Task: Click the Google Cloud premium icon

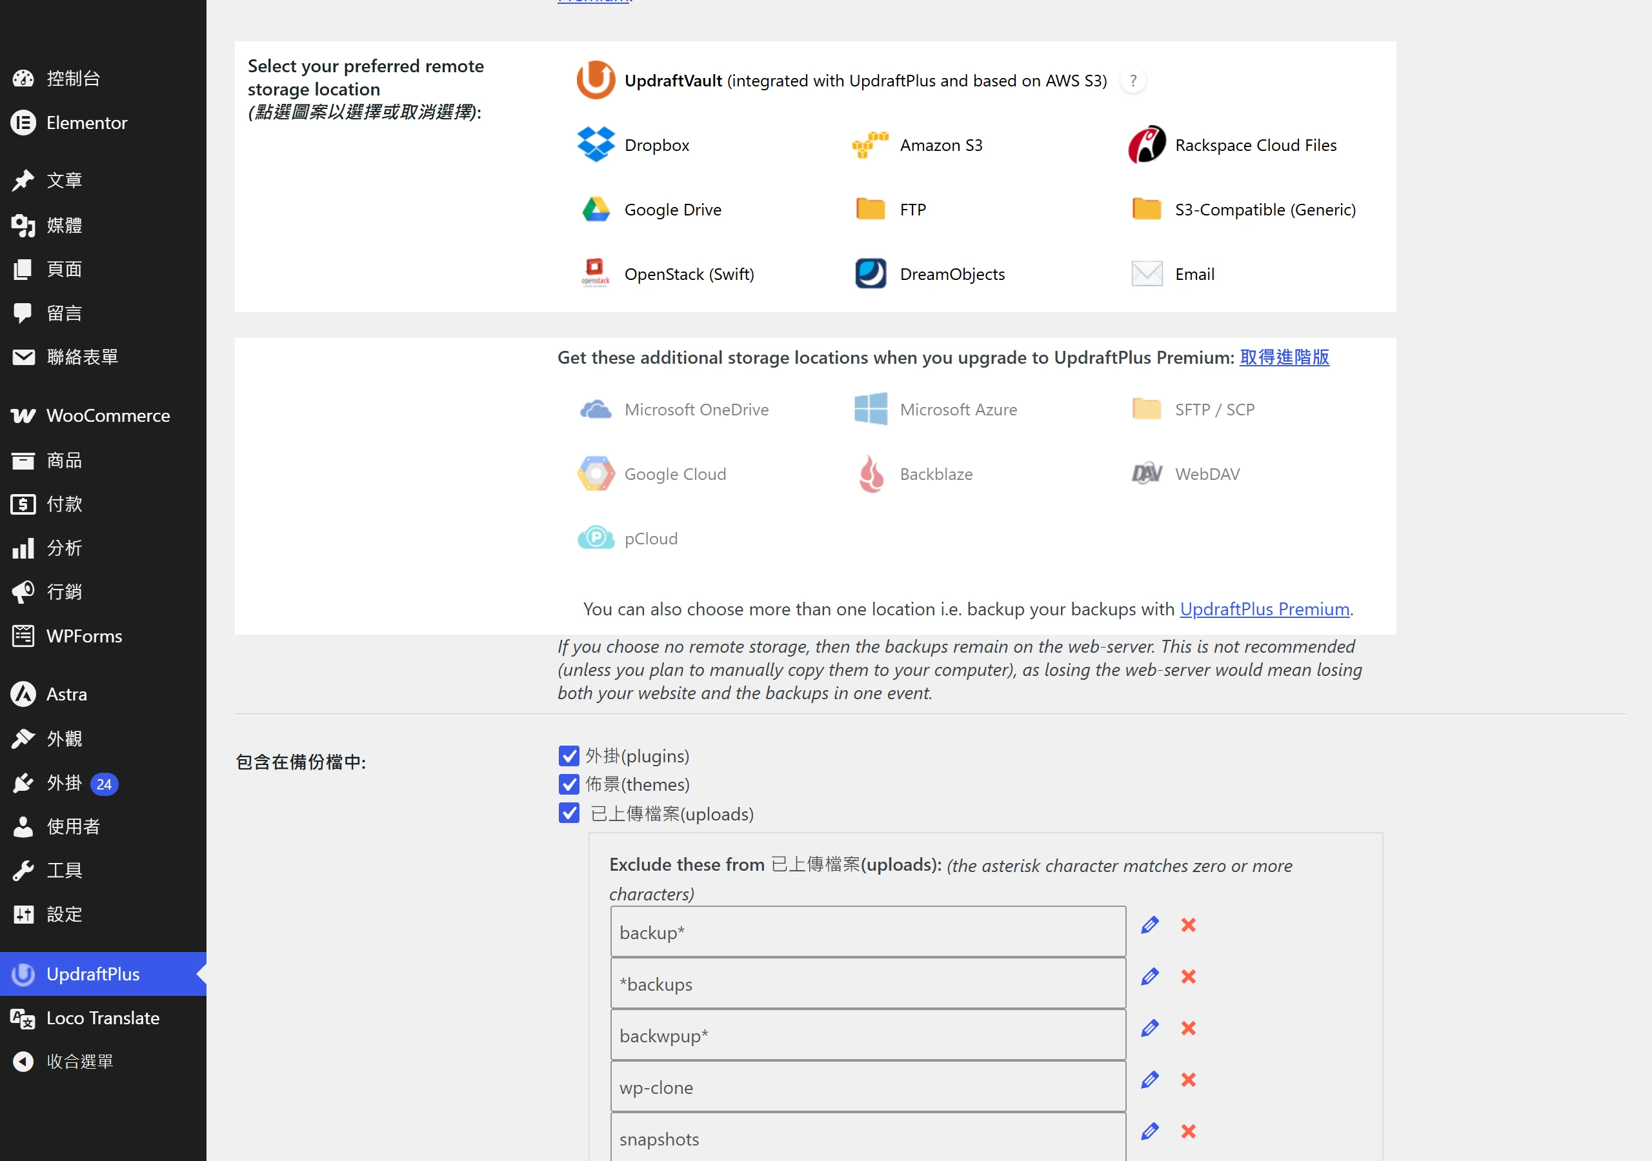Action: pos(596,474)
